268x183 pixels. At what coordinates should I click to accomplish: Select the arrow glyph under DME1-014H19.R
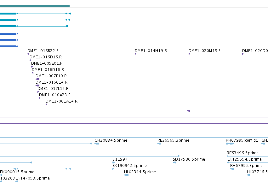(135, 54)
